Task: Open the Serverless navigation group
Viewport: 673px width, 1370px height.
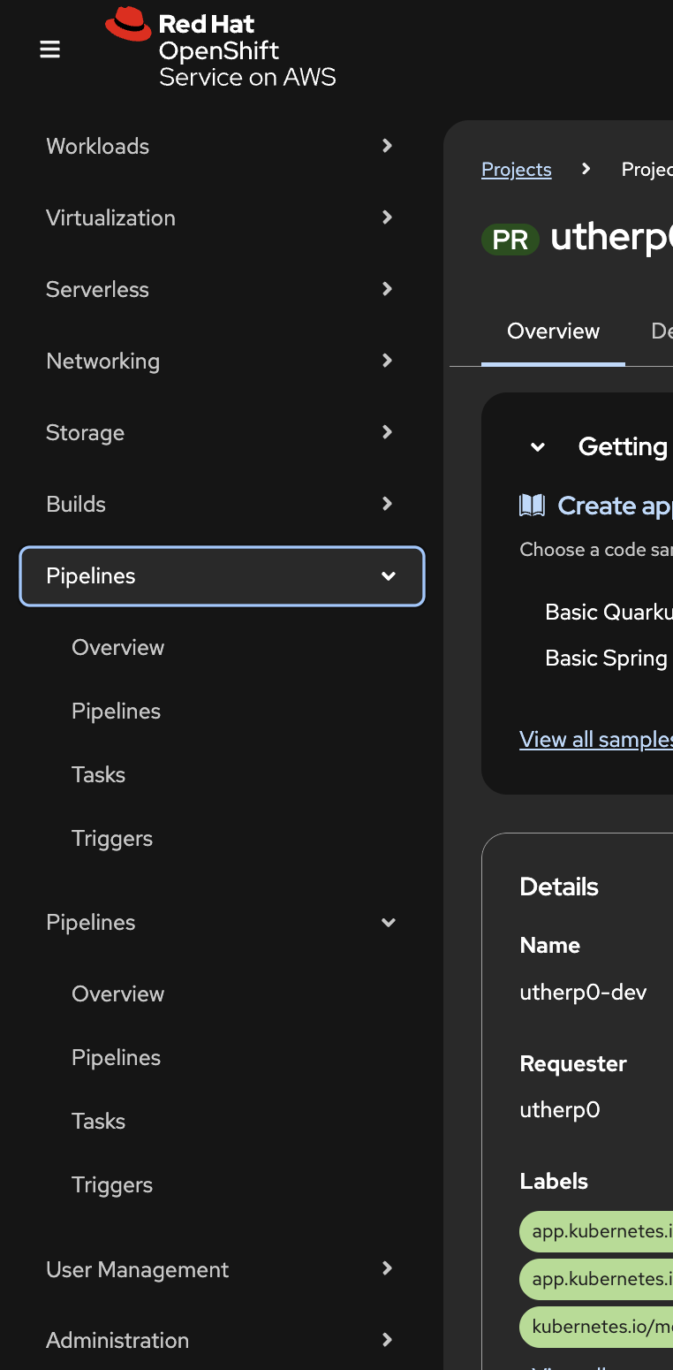Action: click(221, 289)
